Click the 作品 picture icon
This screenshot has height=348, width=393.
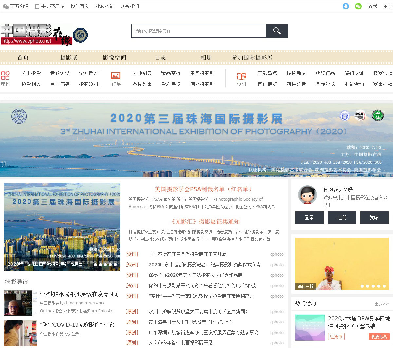(116, 76)
